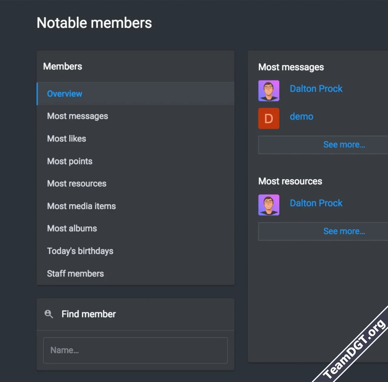Select Most albums in Members menu
This screenshot has width=388, height=382.
click(72, 228)
